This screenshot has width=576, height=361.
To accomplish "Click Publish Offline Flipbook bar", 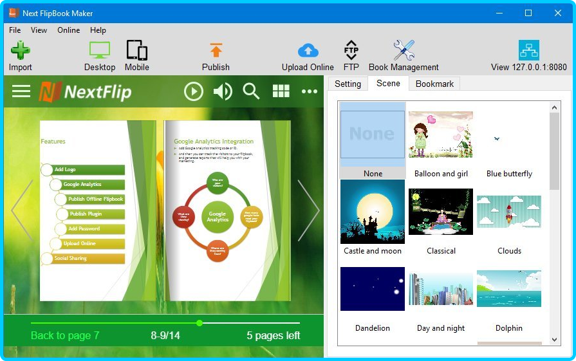I will pos(90,199).
